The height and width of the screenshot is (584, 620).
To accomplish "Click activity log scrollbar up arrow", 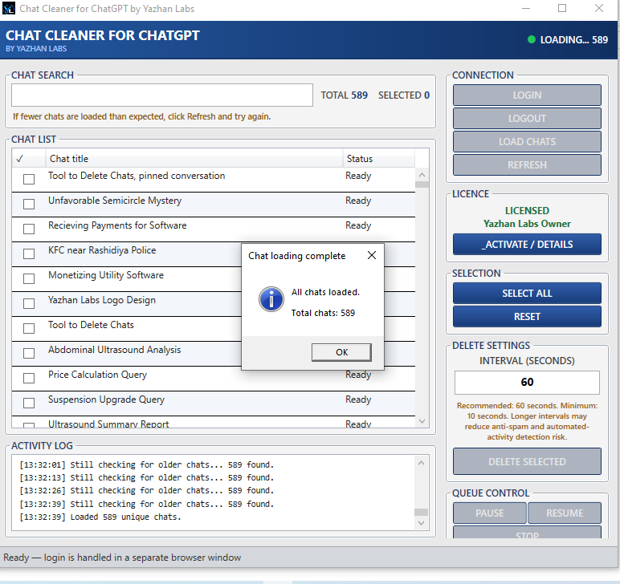I will click(x=421, y=463).
